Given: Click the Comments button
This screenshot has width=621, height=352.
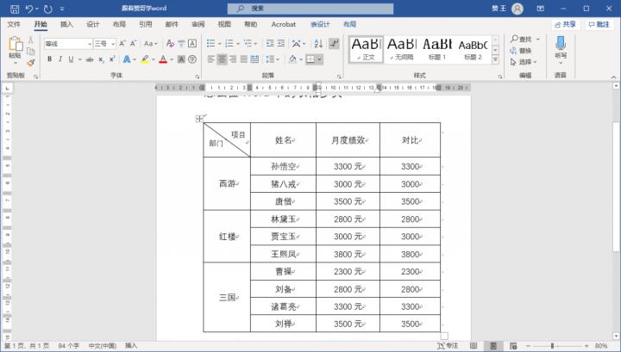Looking at the screenshot, I should click(x=599, y=24).
